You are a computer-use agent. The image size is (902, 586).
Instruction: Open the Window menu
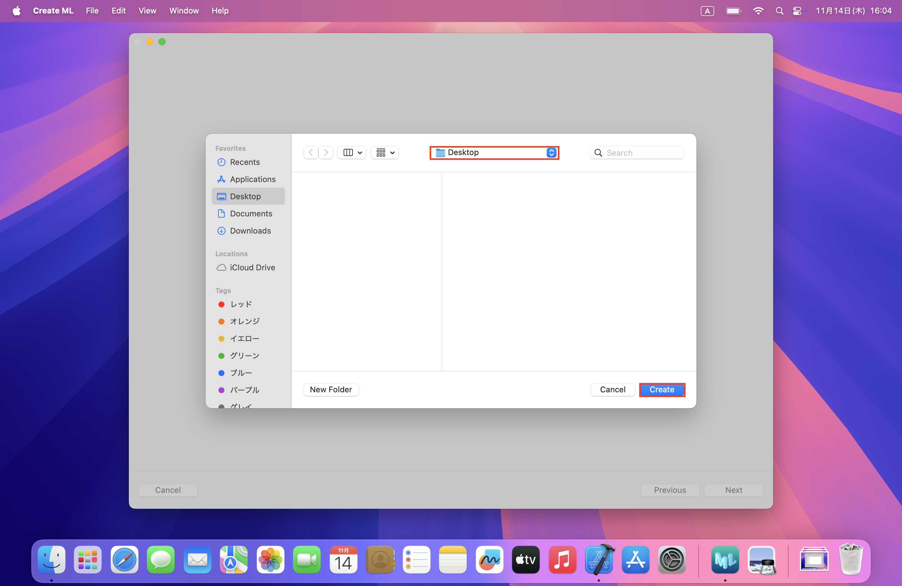[184, 11]
